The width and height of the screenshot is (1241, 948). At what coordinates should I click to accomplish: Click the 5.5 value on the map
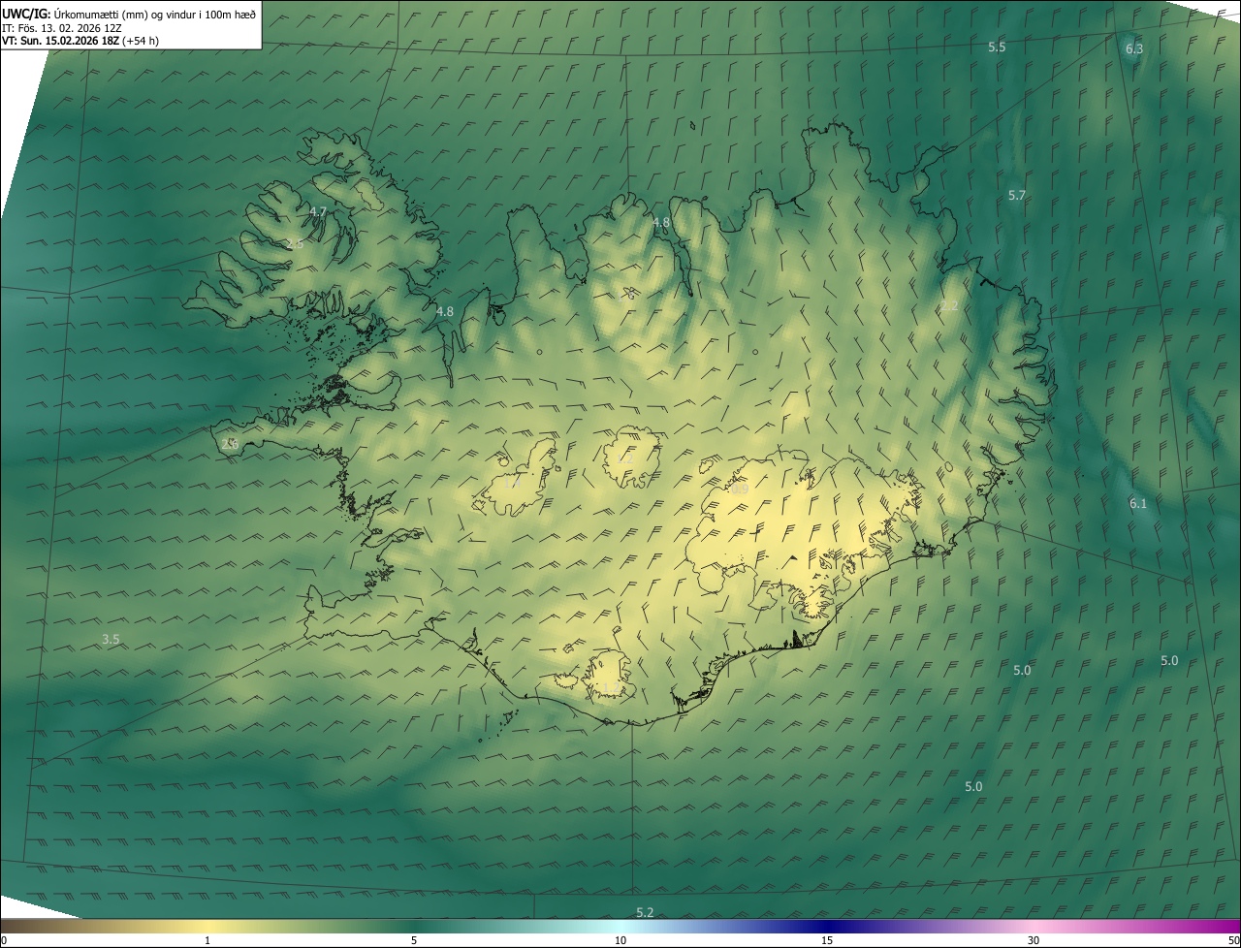click(997, 47)
